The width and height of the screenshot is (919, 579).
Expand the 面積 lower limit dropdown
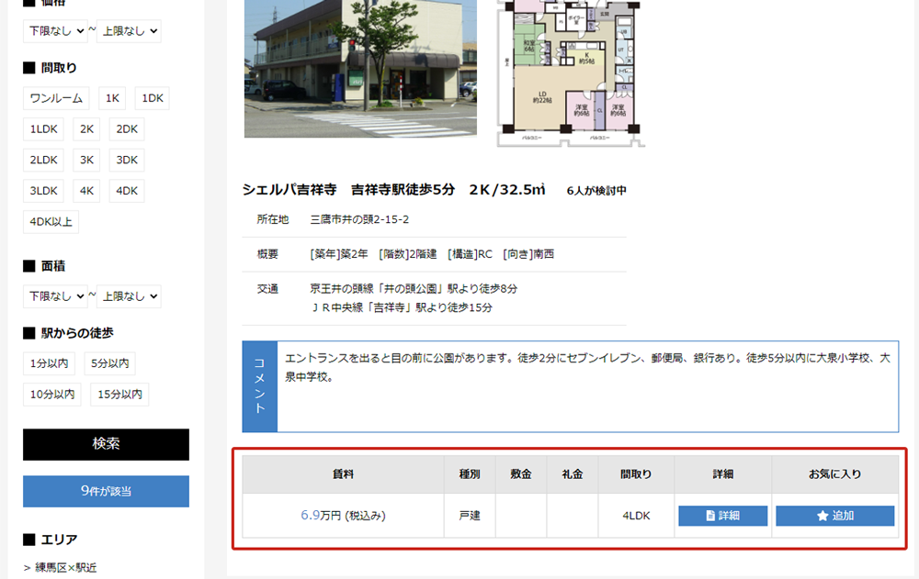coord(55,296)
